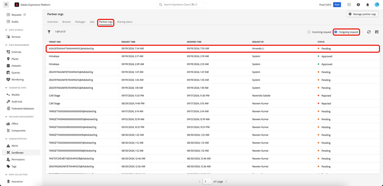
Task: Open the apps grid switcher
Action: tap(349, 5)
